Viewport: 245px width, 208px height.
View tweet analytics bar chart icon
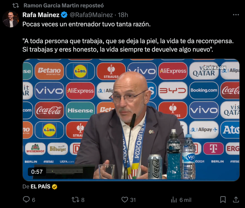(x=174, y=200)
